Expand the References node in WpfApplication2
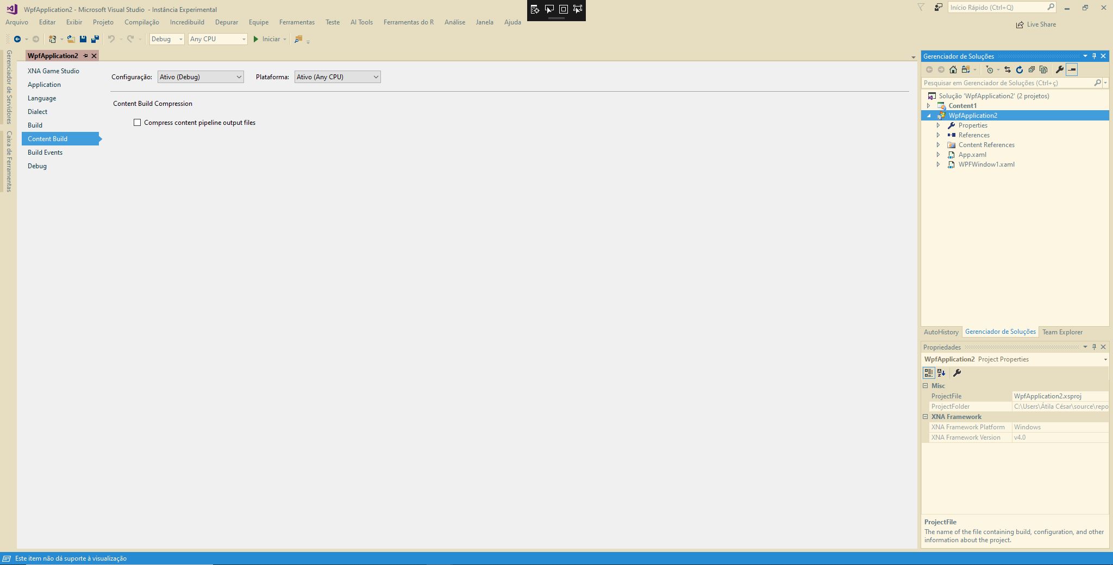This screenshot has width=1113, height=565. (939, 135)
